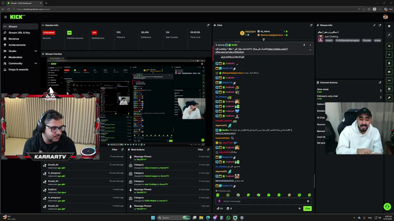The width and height of the screenshot is (394, 221).
Task: Open WhatsApp from the taskbar
Action: (228, 218)
